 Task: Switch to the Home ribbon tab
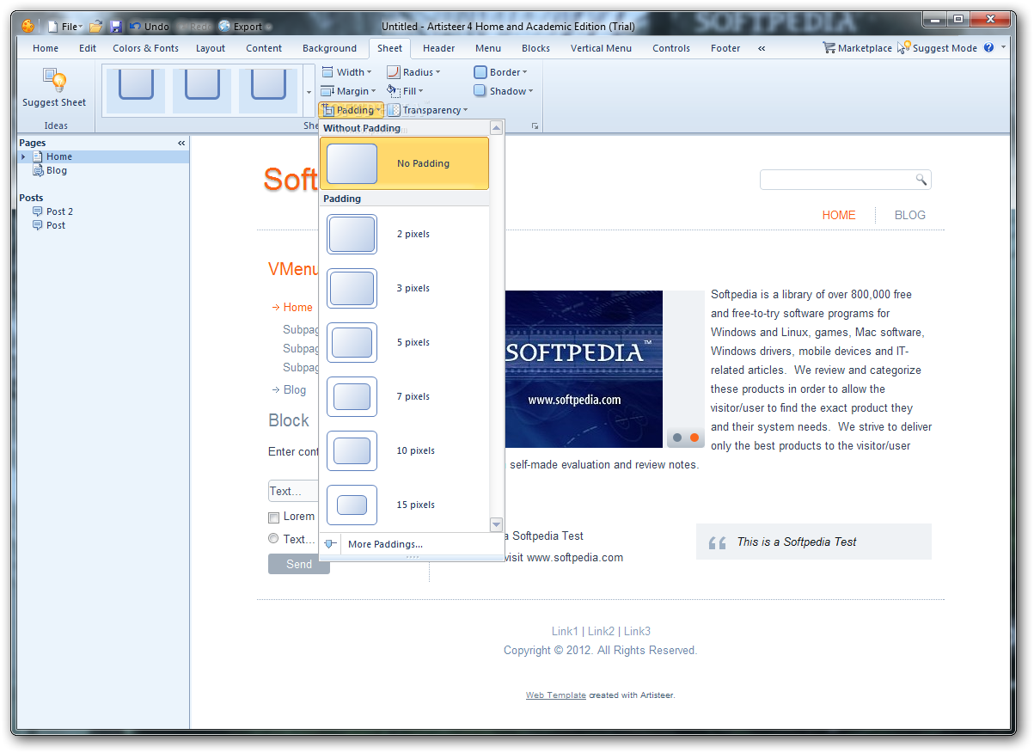click(46, 48)
